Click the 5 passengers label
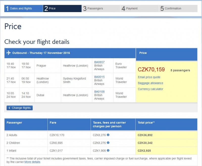 [x=180, y=71]
